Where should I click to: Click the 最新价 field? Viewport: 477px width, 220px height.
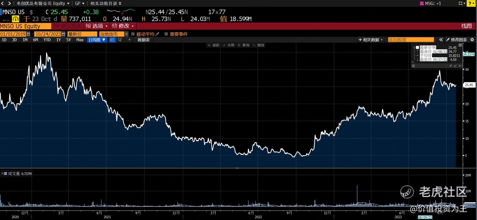tap(82, 34)
